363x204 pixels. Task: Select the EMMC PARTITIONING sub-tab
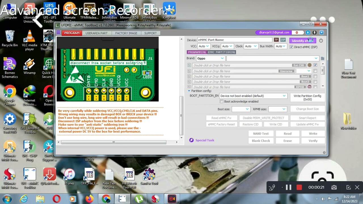[x=221, y=52]
